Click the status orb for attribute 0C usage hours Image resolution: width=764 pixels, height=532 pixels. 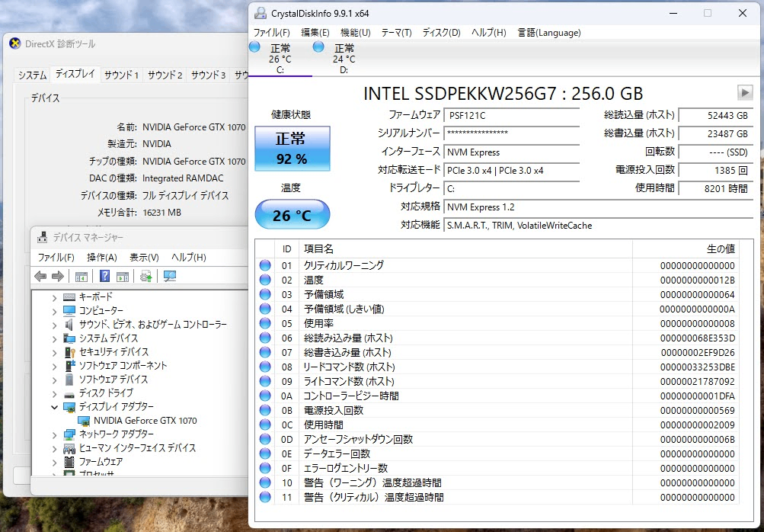(265, 425)
